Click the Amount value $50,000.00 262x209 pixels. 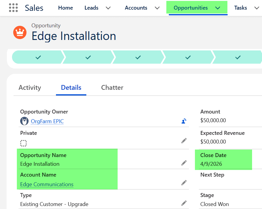[x=213, y=120]
